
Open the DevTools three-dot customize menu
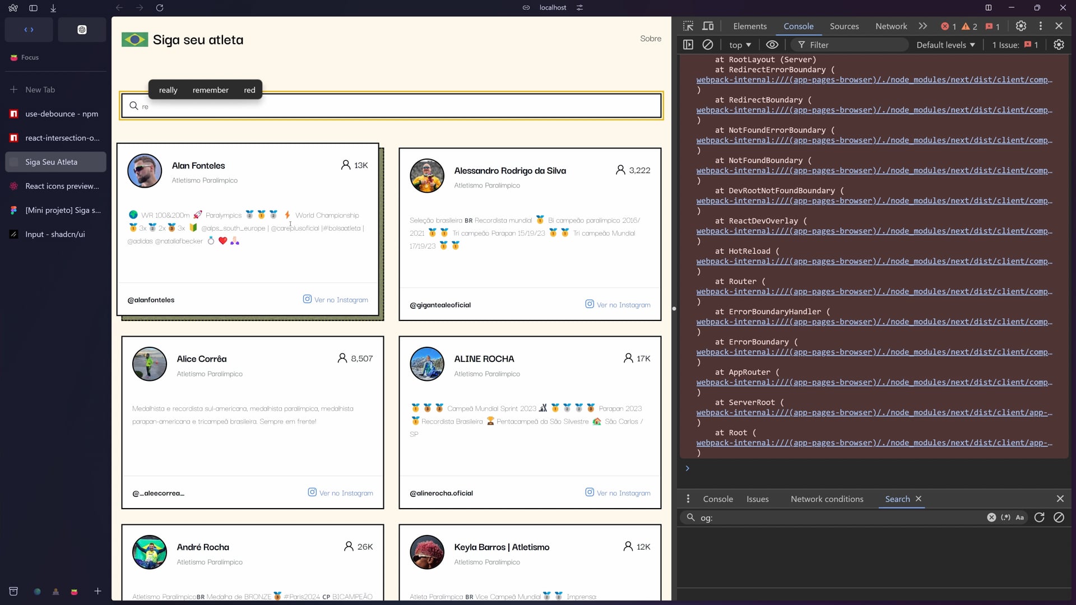(x=1041, y=26)
